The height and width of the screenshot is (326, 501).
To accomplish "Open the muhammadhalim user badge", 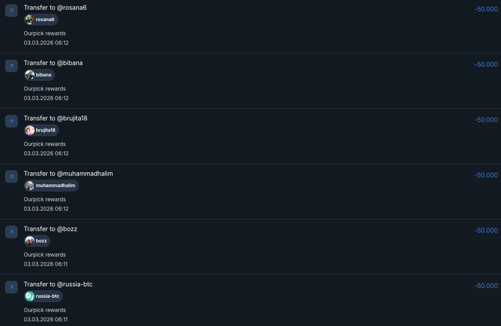I will [x=51, y=186].
